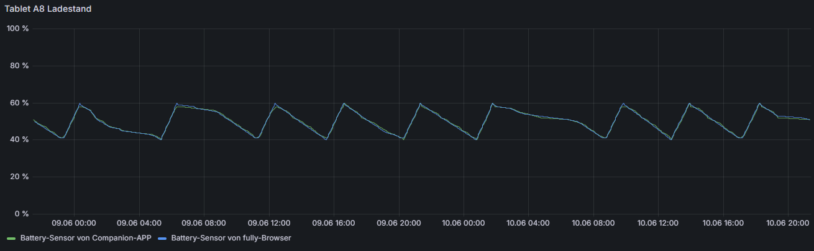
Task: Click the 10.06 04:00 time axis label
Action: pyautogui.click(x=529, y=222)
